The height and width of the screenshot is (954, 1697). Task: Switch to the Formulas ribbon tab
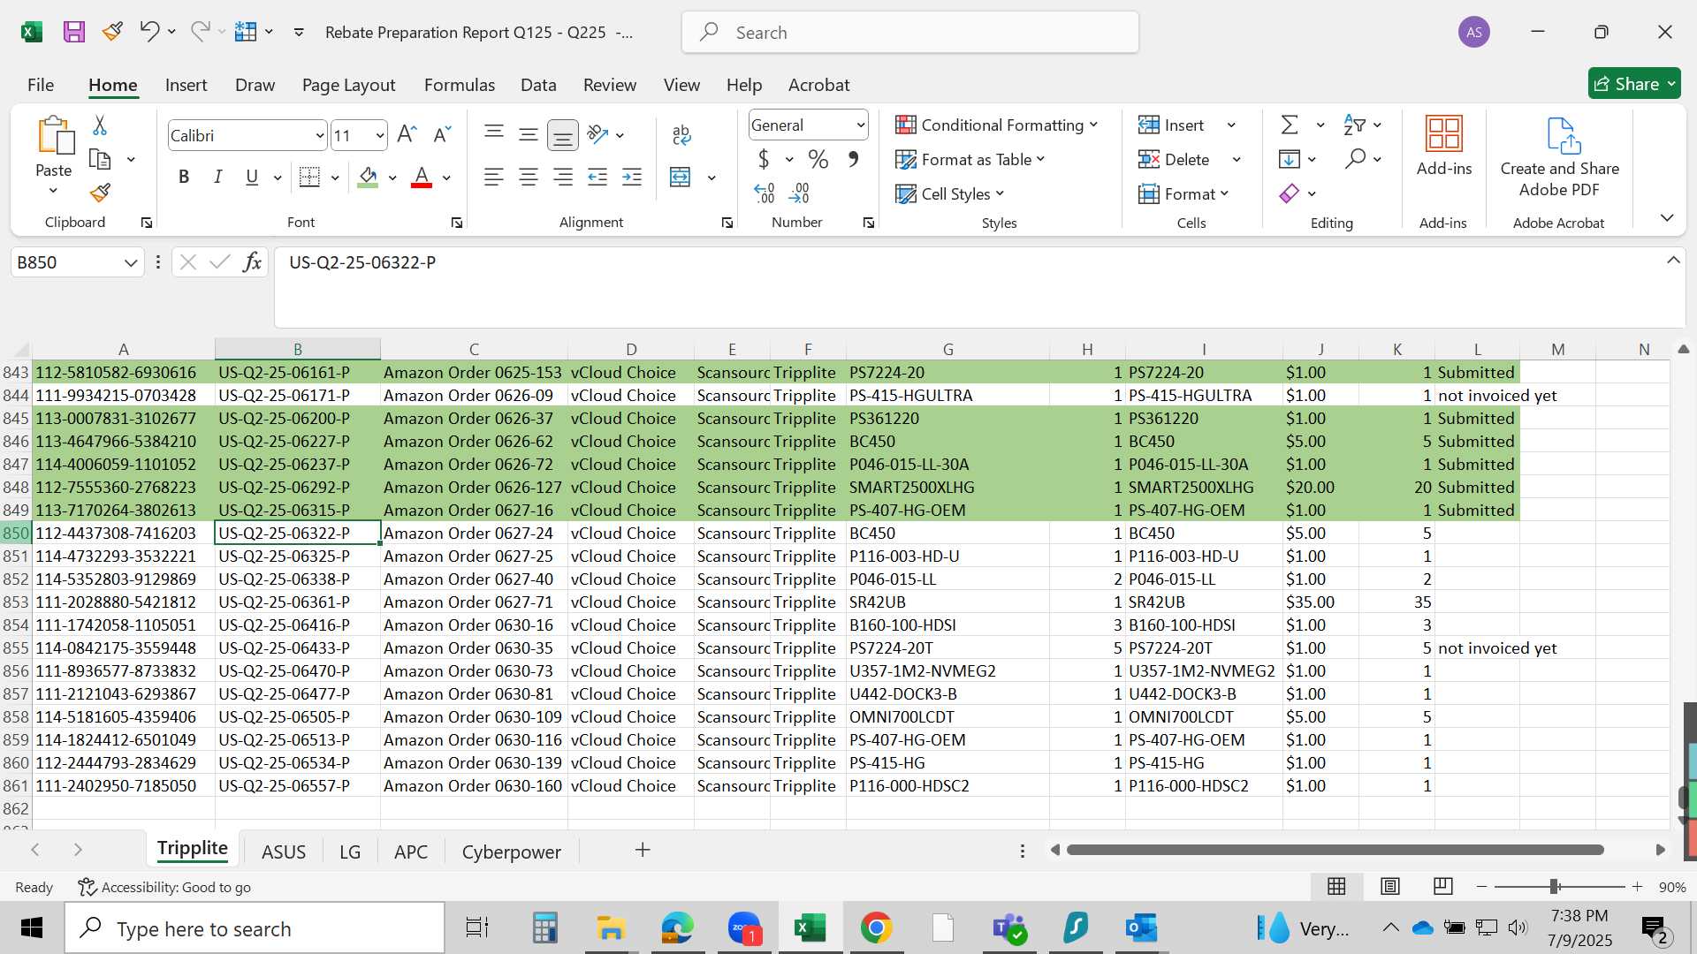tap(460, 85)
